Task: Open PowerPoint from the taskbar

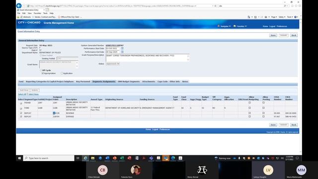Action: [115, 158]
